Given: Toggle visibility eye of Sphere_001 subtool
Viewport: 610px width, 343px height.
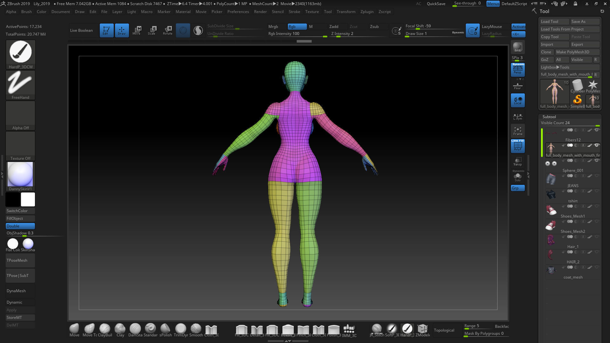Looking at the screenshot, I should (x=597, y=160).
